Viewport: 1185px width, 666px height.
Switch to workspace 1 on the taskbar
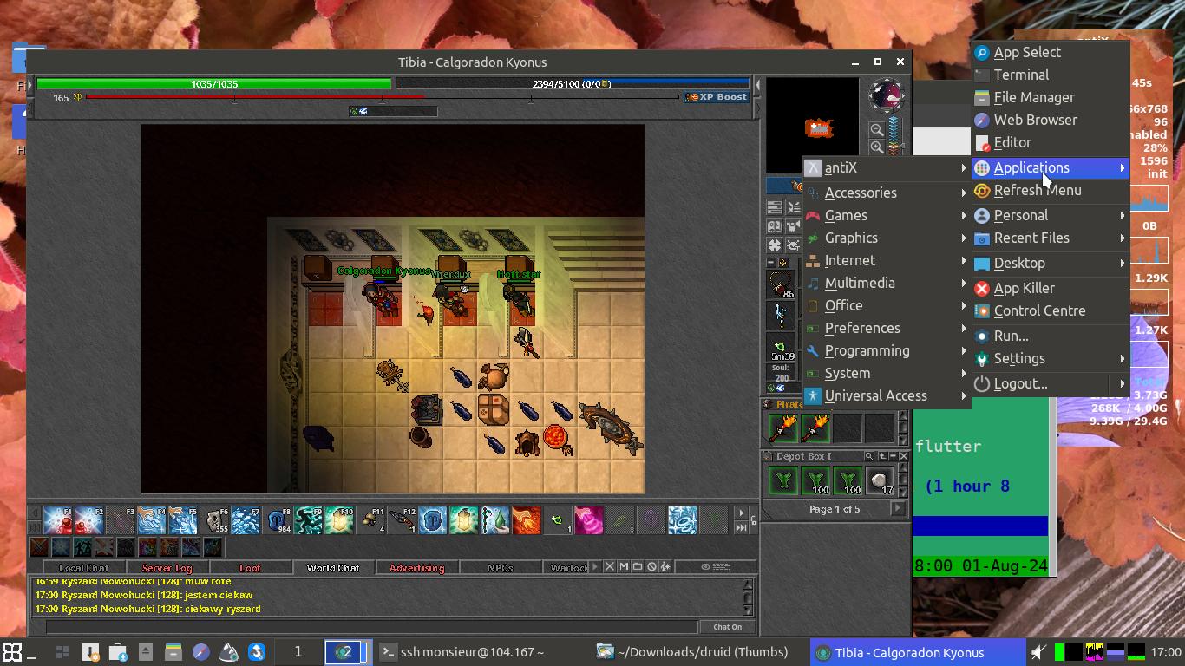click(298, 652)
